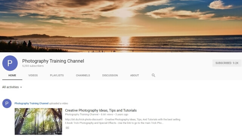Click the '3 years ago' upload date
This screenshot has width=242, height=137.
(x=122, y=115)
